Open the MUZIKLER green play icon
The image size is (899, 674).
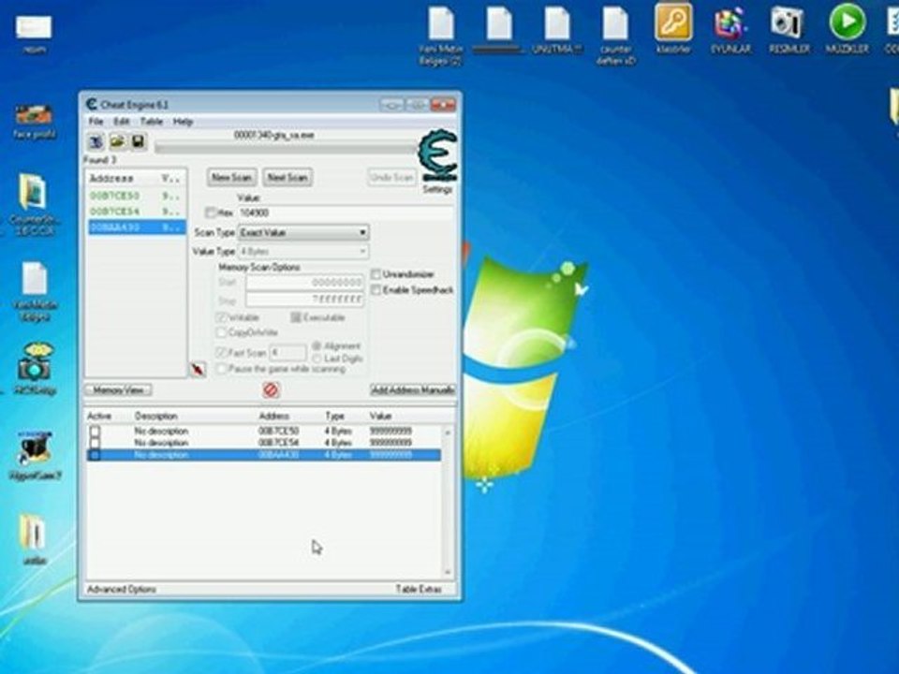(847, 29)
